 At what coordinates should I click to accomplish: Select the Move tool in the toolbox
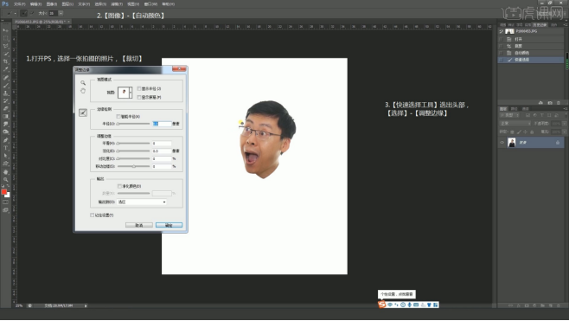pos(5,30)
